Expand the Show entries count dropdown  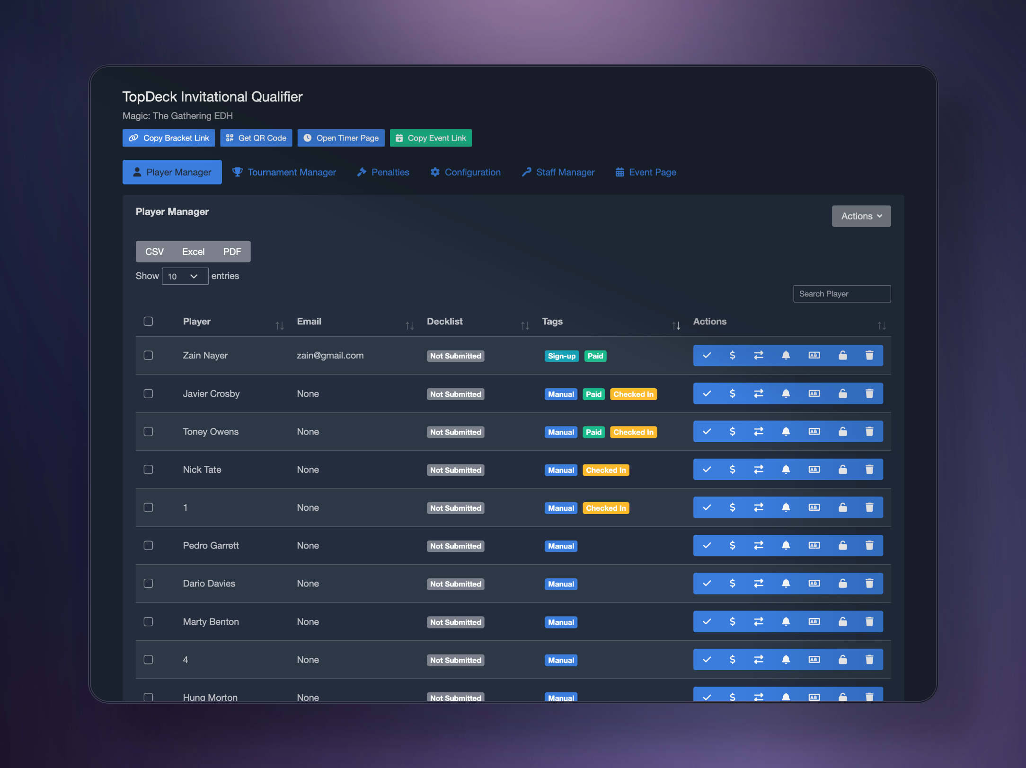point(185,276)
